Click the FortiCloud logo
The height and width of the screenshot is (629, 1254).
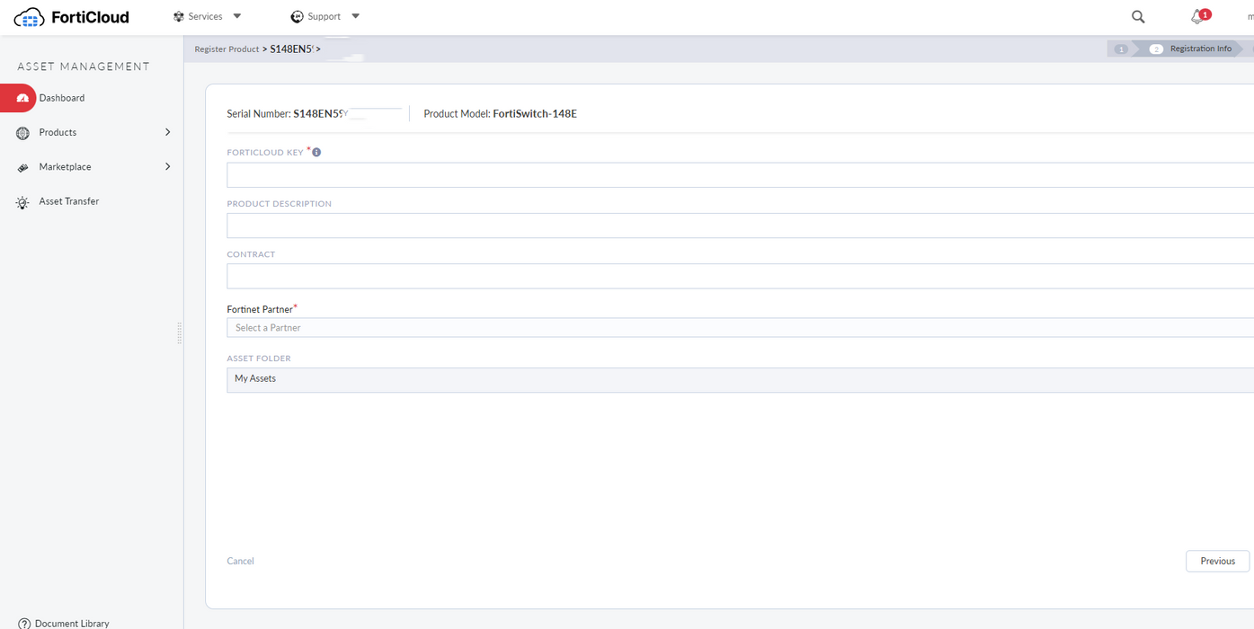(72, 17)
